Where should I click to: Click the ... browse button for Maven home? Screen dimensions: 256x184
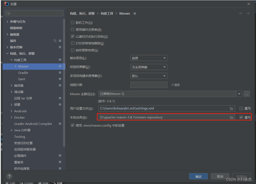tap(247, 94)
